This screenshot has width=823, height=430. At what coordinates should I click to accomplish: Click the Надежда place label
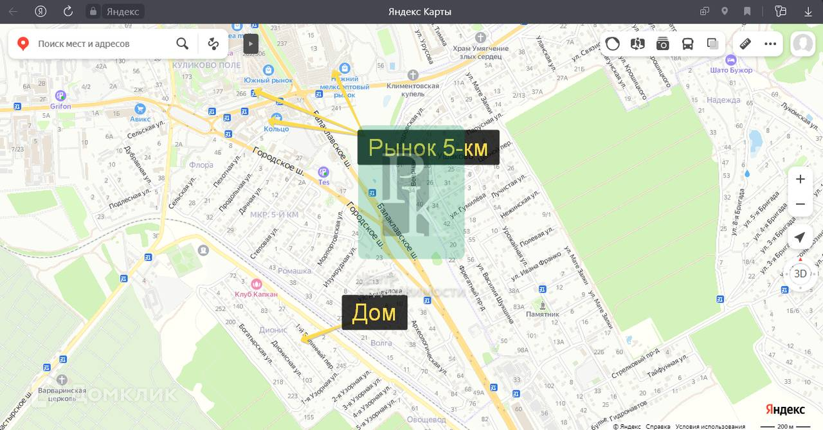click(723, 100)
